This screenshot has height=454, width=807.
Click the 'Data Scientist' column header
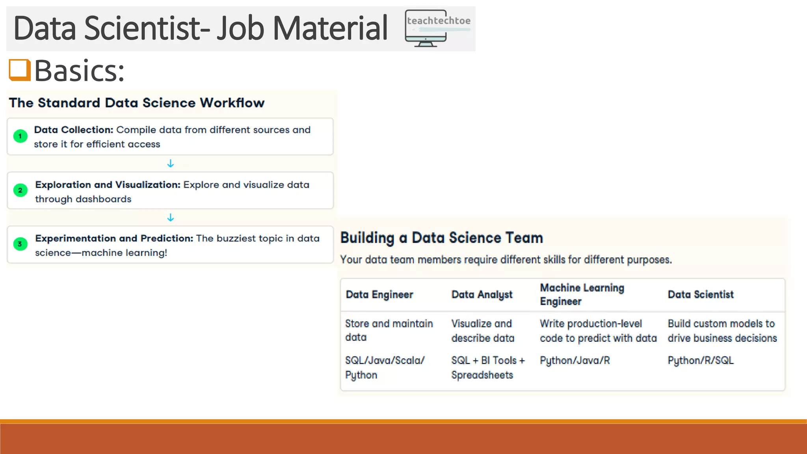point(701,294)
